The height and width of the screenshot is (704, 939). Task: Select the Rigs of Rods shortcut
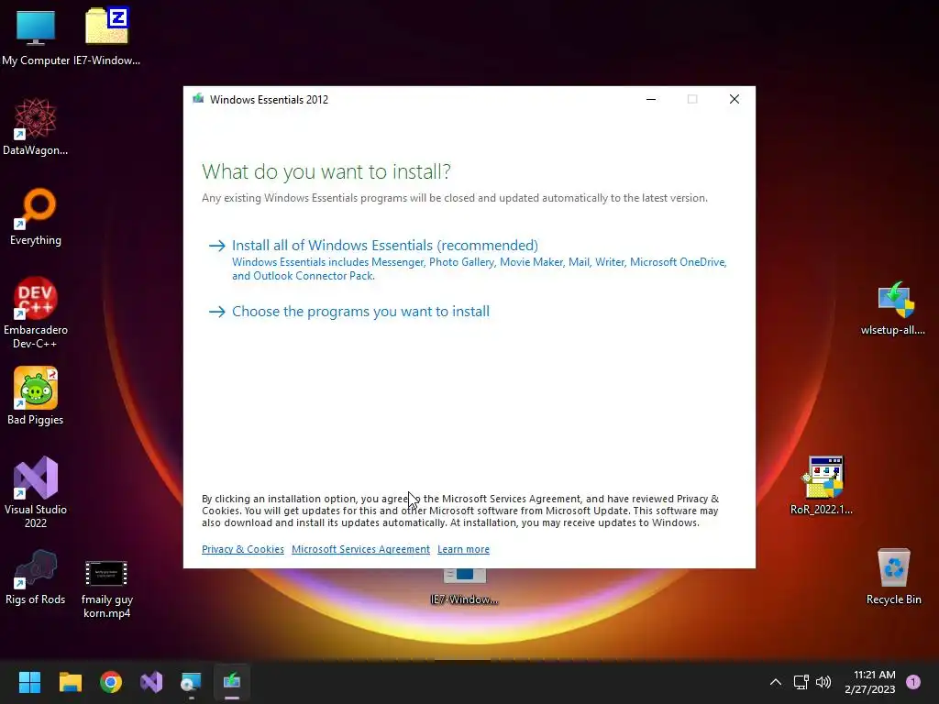point(36,577)
